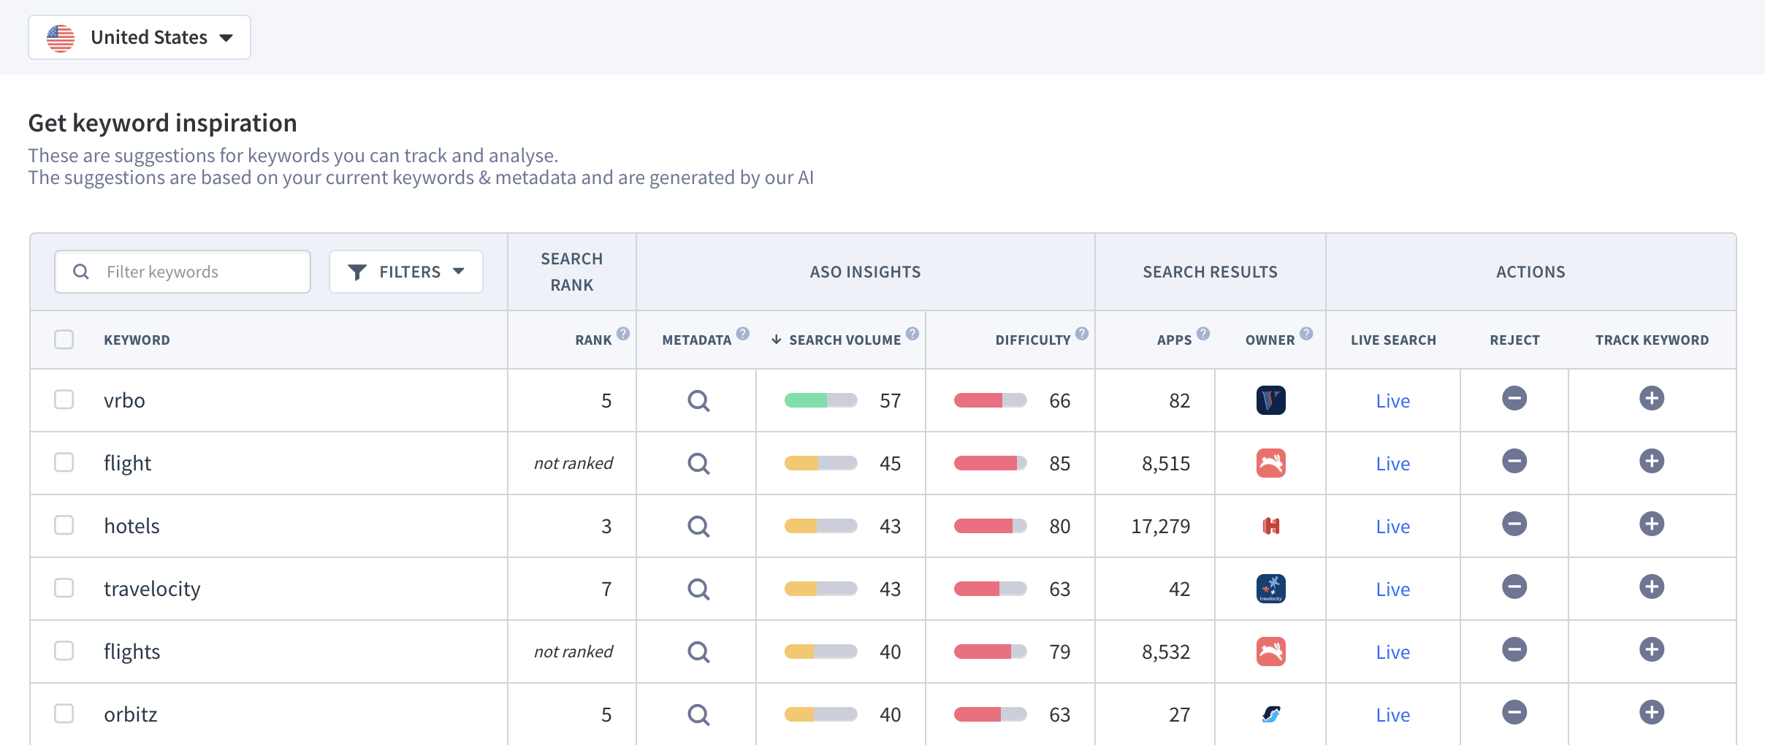
Task: Open the Filters dropdown
Action: [x=406, y=272]
